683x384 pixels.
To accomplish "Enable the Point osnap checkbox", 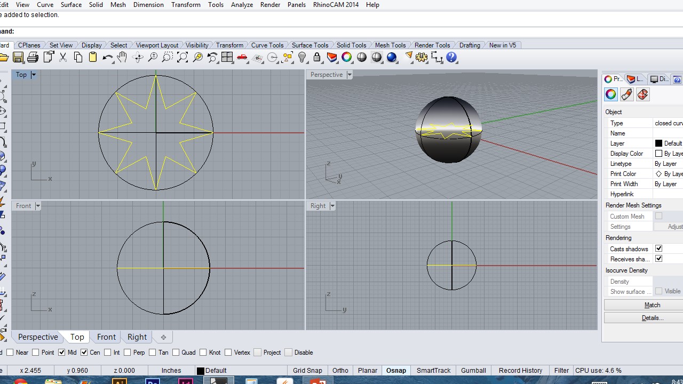I will pos(36,353).
